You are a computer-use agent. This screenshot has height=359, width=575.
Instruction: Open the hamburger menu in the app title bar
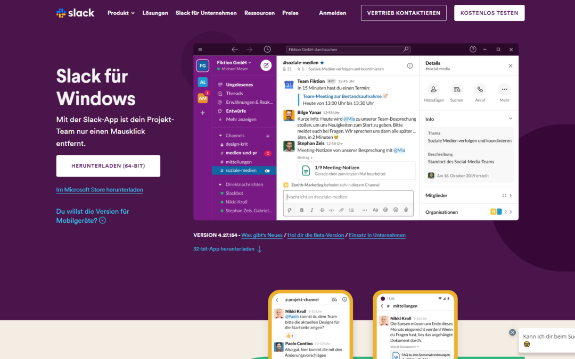(200, 49)
